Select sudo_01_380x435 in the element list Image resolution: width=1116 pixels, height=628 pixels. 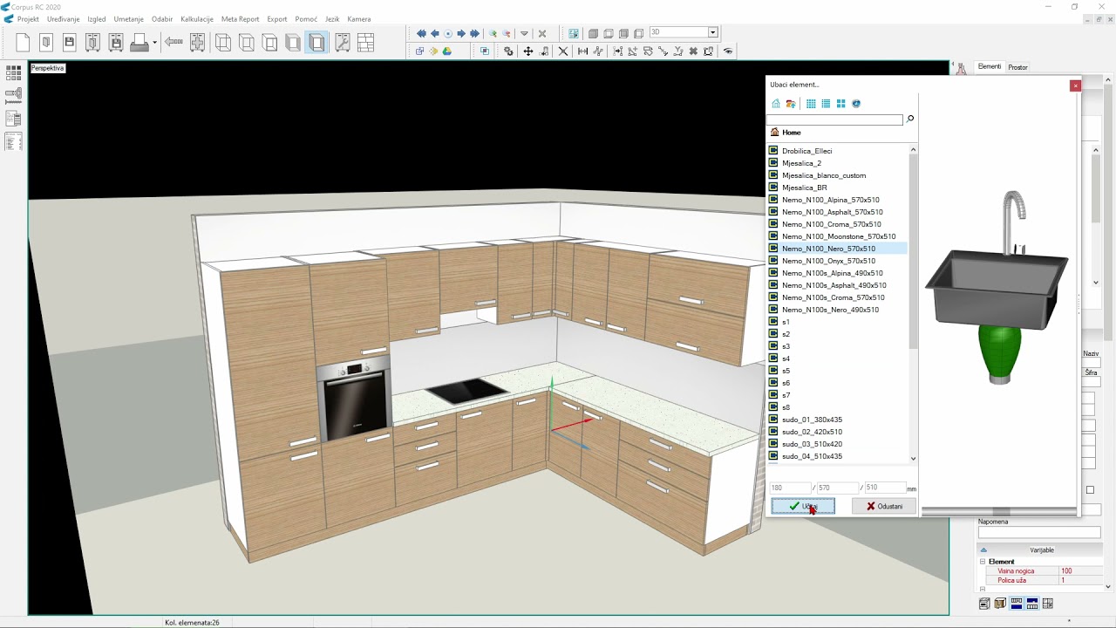pyautogui.click(x=812, y=420)
